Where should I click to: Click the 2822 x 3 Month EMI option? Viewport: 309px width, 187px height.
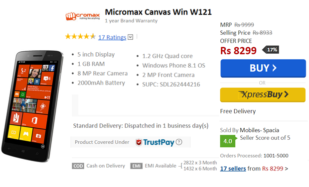(200, 163)
